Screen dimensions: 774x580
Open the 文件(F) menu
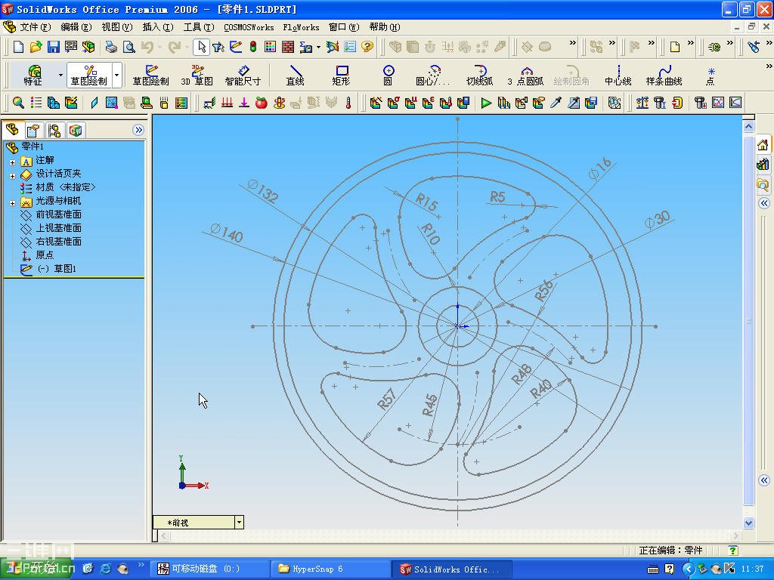click(x=35, y=27)
